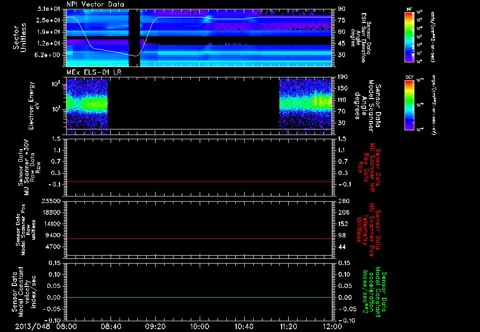The width and height of the screenshot is (480, 332).
Task: Click the red line in Scanner Pos panel
Action: point(199,239)
